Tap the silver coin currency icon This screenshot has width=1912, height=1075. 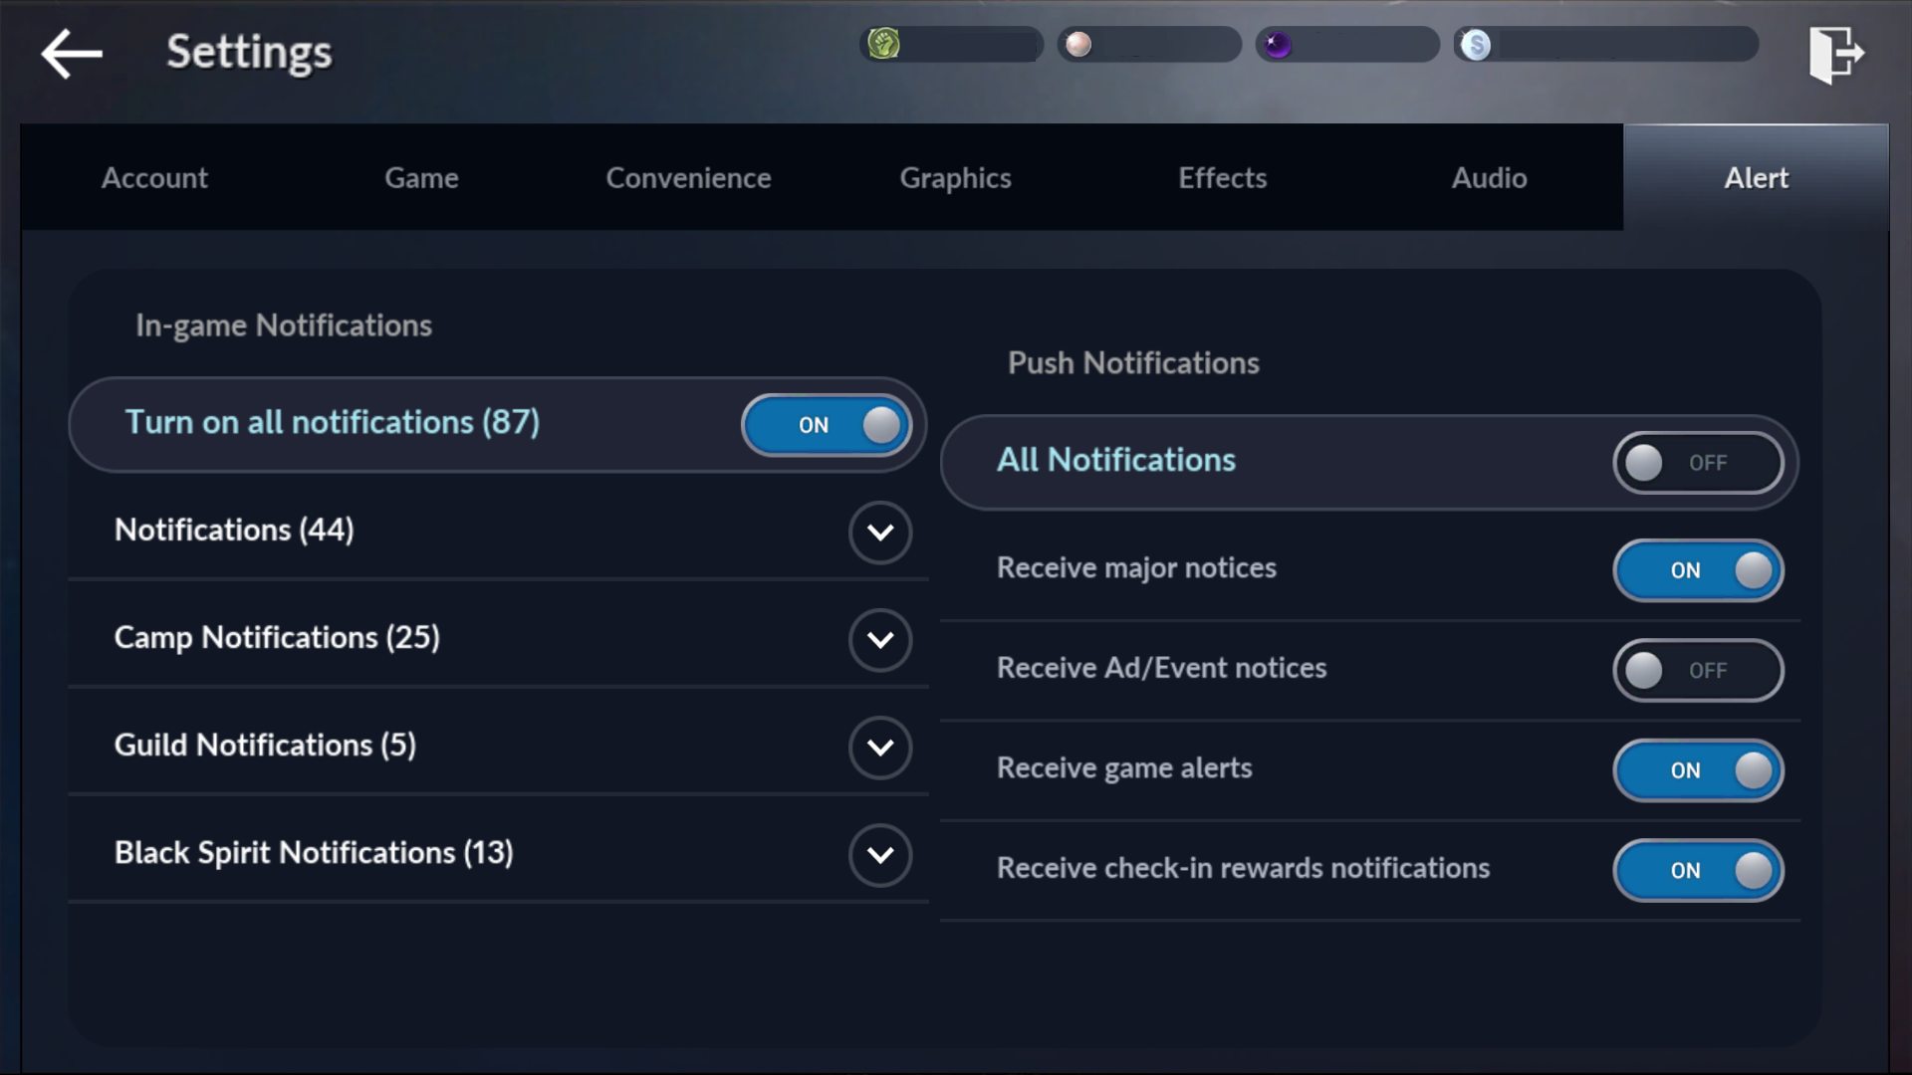[x=1476, y=45]
